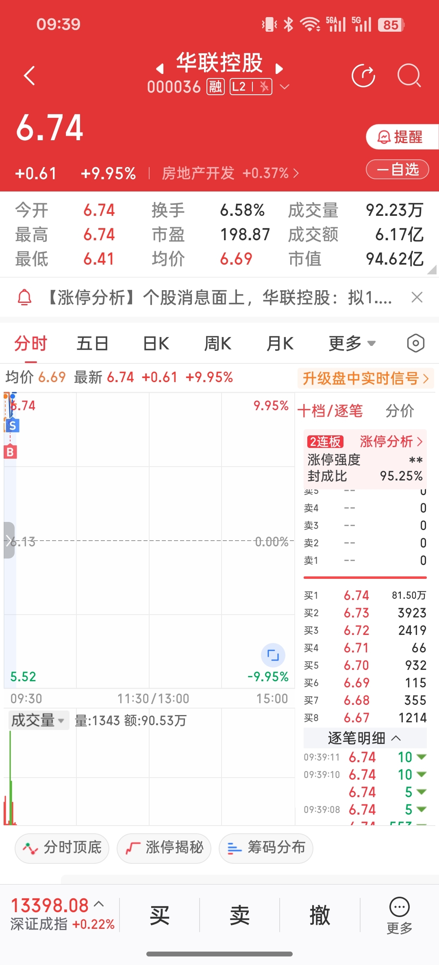
Task: Open 分时顶底 tool
Action: [x=62, y=848]
